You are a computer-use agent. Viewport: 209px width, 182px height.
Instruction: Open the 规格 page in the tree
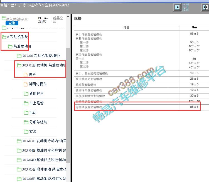32,75
